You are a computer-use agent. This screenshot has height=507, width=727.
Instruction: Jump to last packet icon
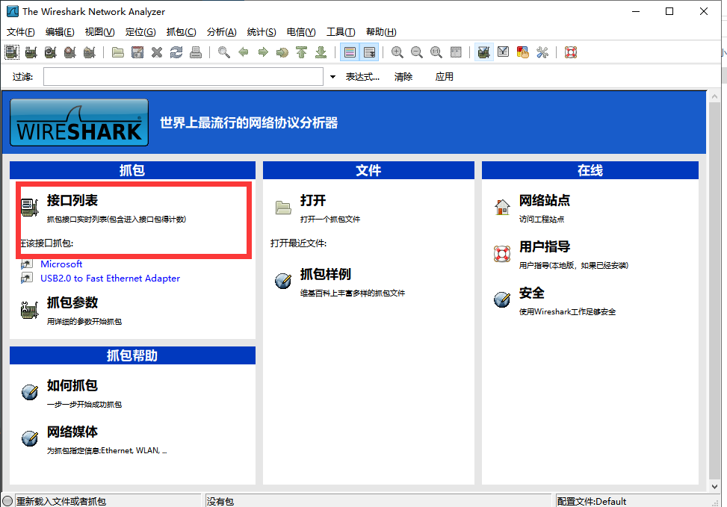click(321, 52)
